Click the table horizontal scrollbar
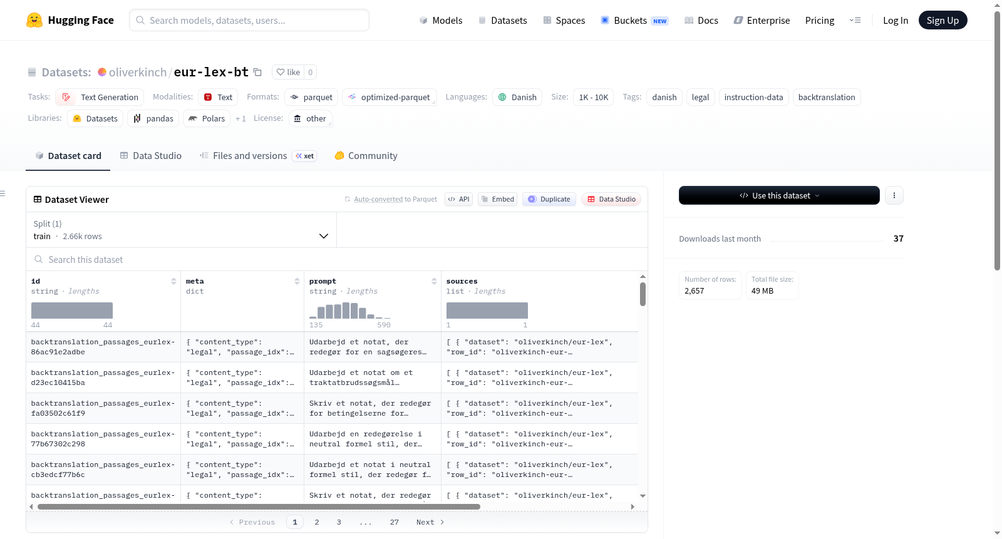The image size is (1002, 539). point(259,506)
